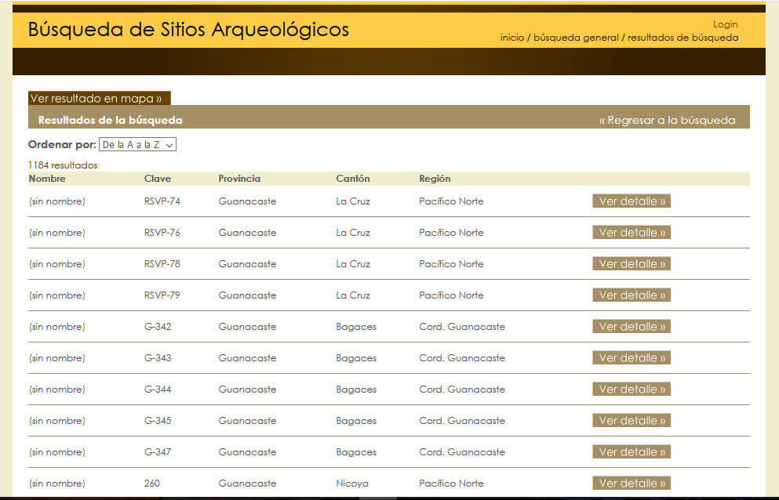The image size is (779, 500).
Task: Click Ver detalle for RSVP-76
Action: 632,233
